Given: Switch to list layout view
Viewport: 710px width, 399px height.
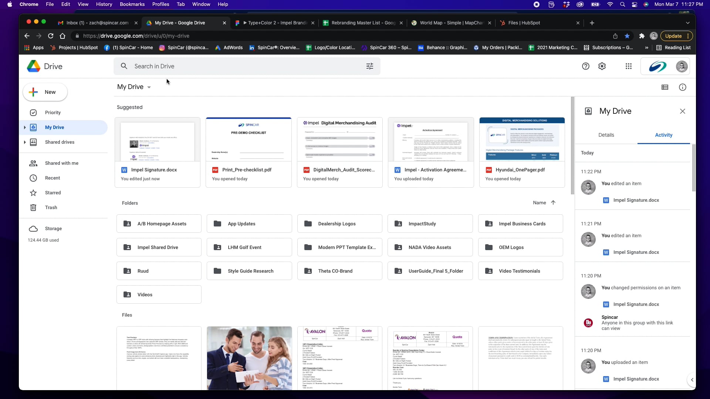Looking at the screenshot, I should pos(665,87).
